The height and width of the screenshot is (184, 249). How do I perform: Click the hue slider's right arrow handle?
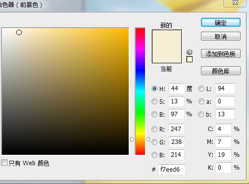148,139
